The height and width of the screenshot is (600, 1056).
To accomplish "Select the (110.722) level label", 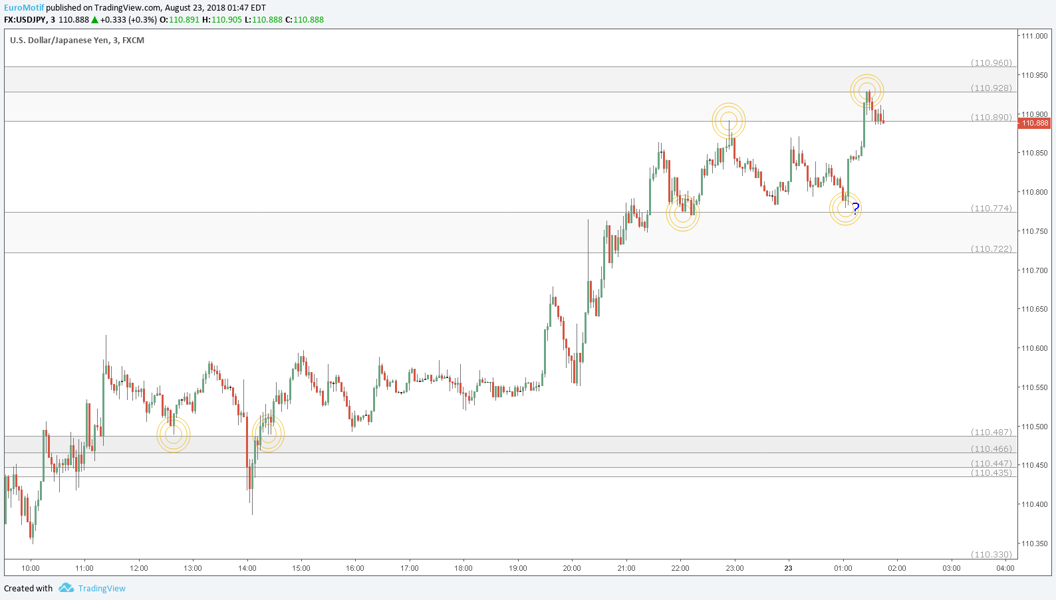I will click(991, 249).
